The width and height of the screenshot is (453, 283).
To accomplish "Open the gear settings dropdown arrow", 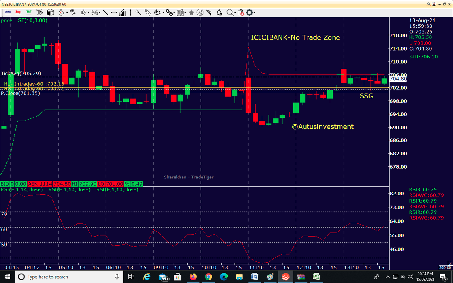I will 254,13.
